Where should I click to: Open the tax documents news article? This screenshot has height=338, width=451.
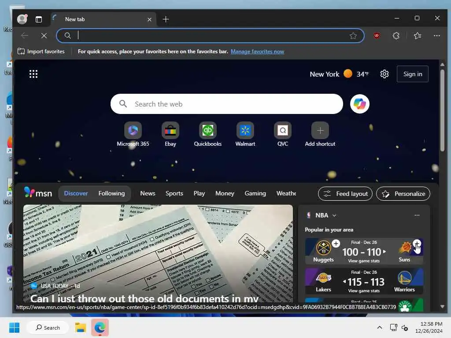pyautogui.click(x=158, y=253)
